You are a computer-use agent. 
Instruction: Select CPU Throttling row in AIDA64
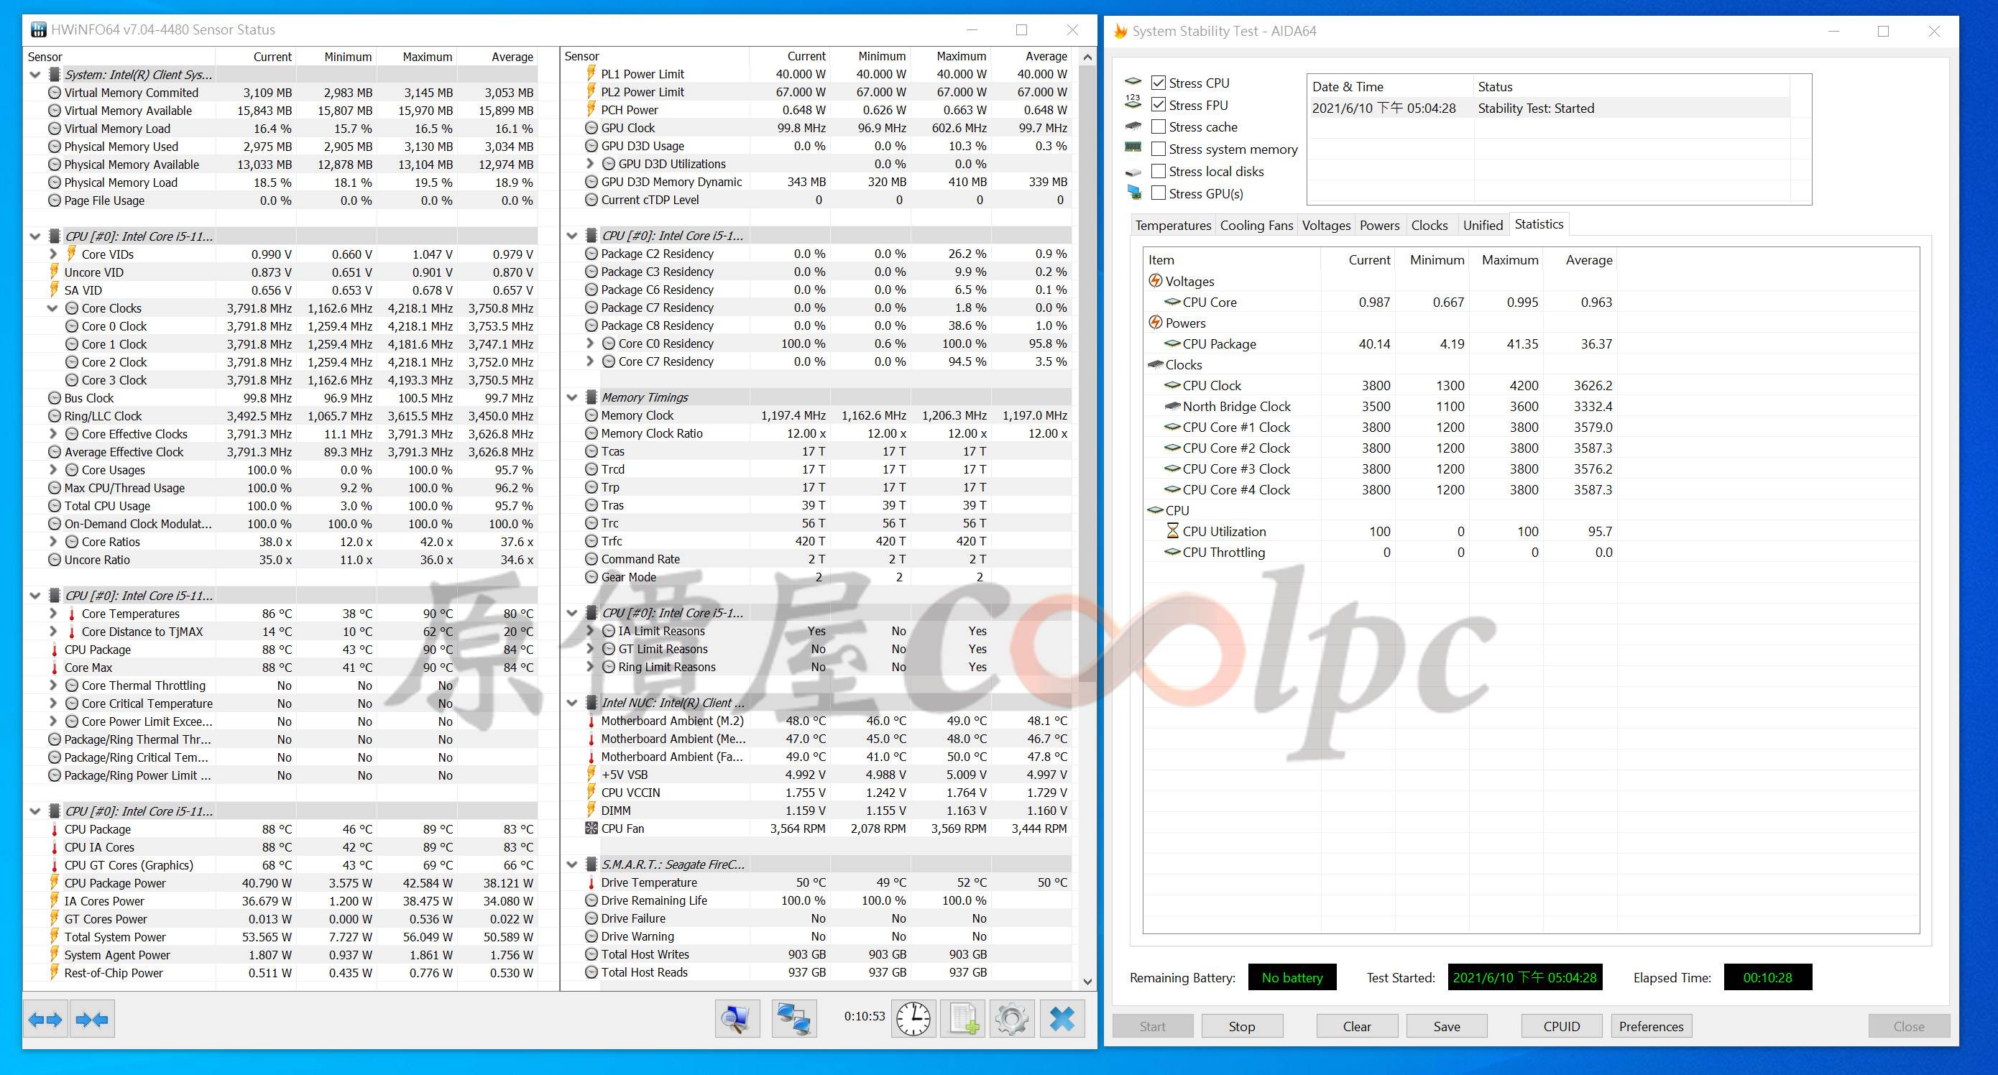(x=1381, y=553)
